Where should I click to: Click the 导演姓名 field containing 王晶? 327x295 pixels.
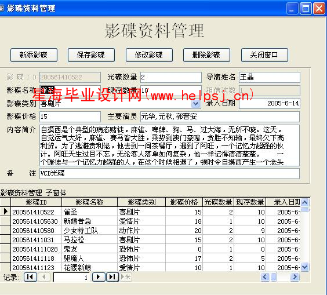coord(270,77)
